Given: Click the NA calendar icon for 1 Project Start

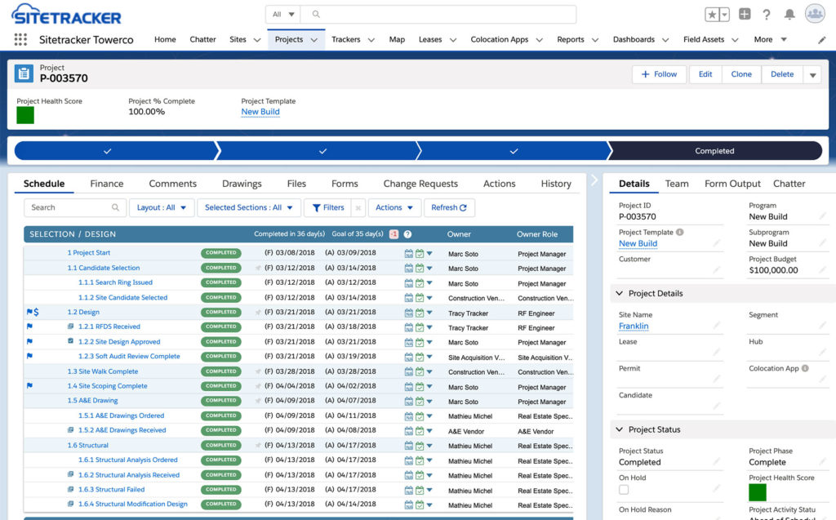Looking at the screenshot, I should coord(408,253).
